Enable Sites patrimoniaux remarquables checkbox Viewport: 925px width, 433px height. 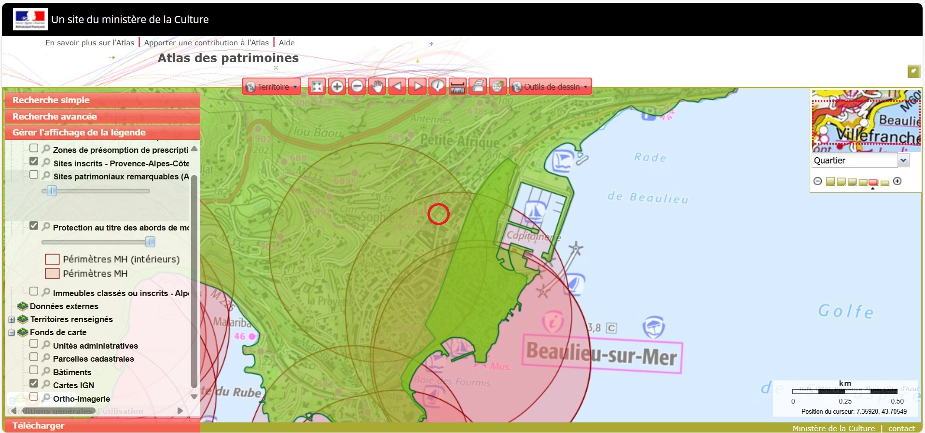[x=34, y=175]
